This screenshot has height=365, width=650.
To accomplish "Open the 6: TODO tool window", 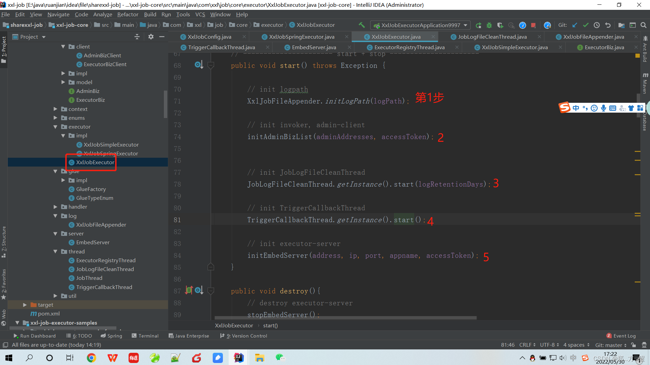I will [79, 335].
